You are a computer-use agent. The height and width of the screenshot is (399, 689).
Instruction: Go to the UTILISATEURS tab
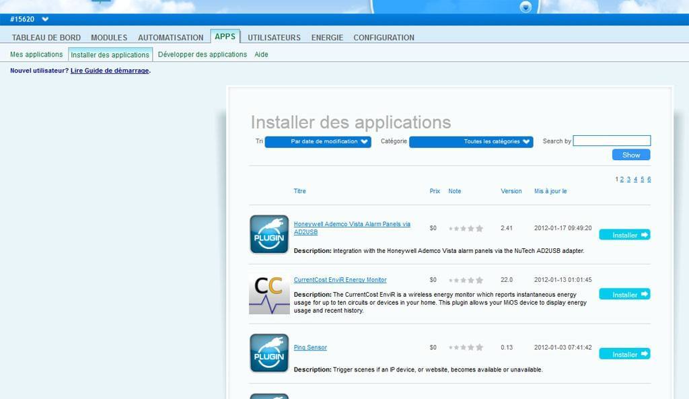(x=275, y=38)
